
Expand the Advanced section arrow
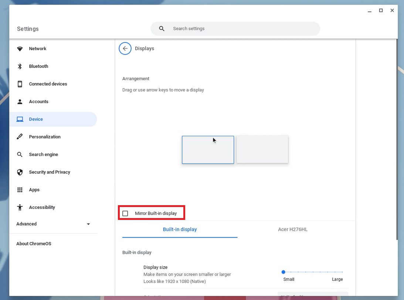(88, 224)
